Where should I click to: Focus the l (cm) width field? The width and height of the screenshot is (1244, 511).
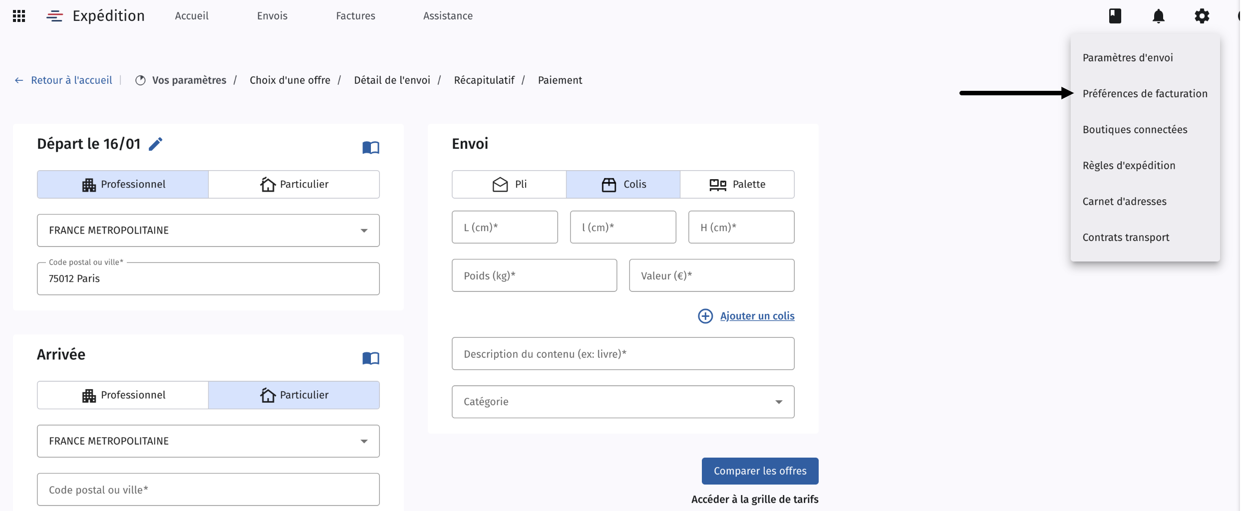pos(623,227)
